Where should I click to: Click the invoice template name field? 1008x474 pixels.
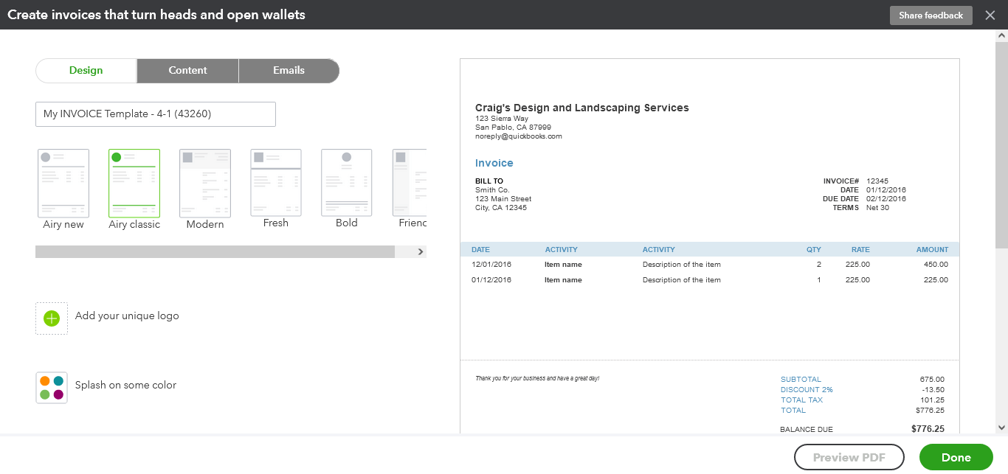click(x=155, y=114)
